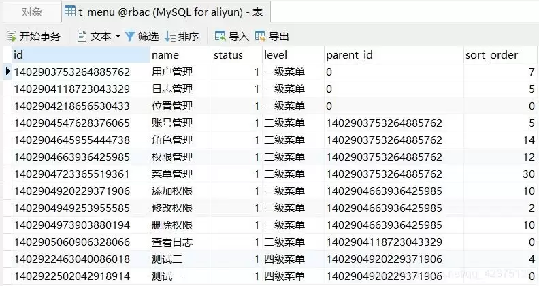Click the level column header
Screen dimensions: 539x286
tap(293, 55)
